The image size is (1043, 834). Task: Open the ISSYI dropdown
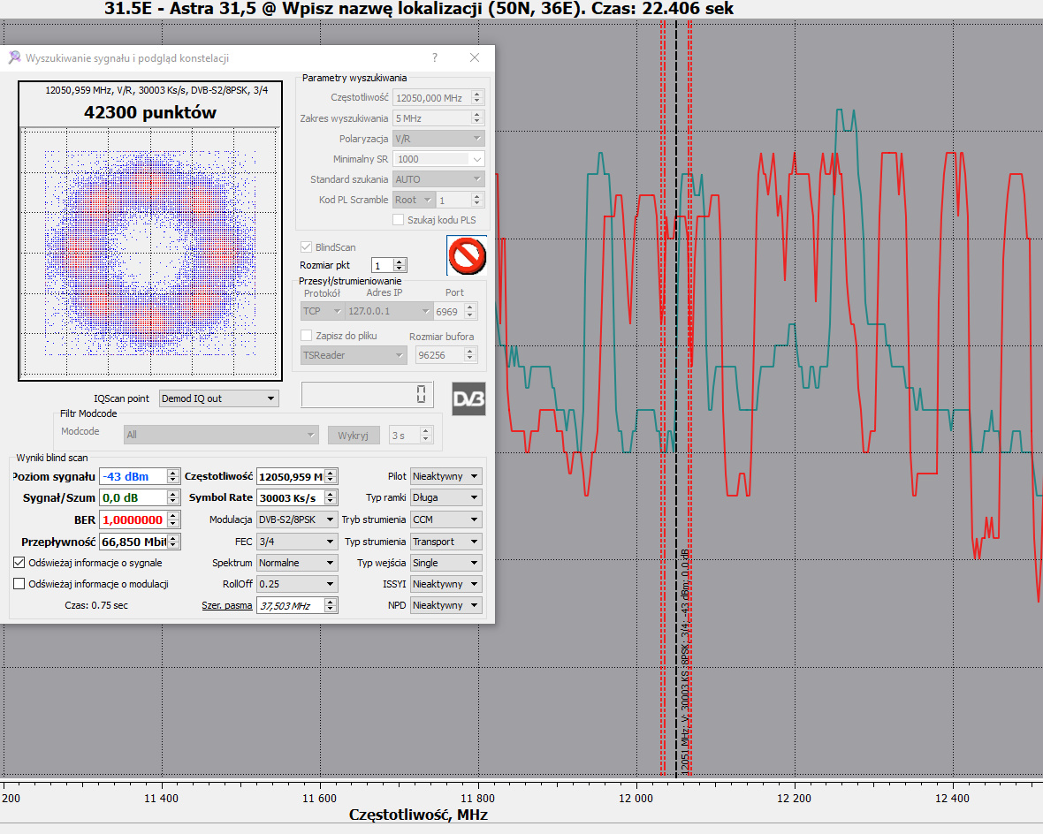(445, 584)
